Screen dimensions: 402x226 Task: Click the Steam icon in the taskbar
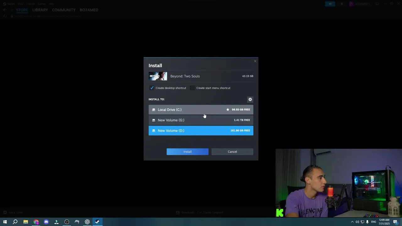(97, 222)
